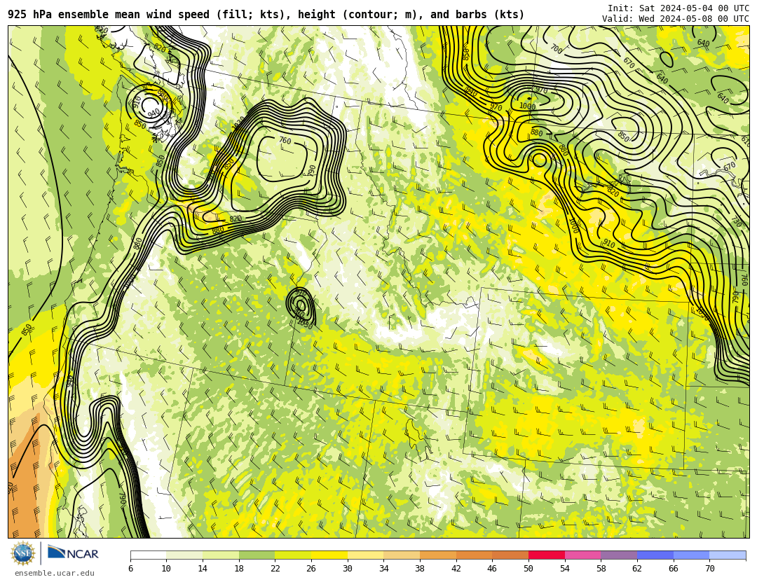Click the pink 54-58 kts color swatch
This screenshot has height=582, width=757.
(582, 555)
